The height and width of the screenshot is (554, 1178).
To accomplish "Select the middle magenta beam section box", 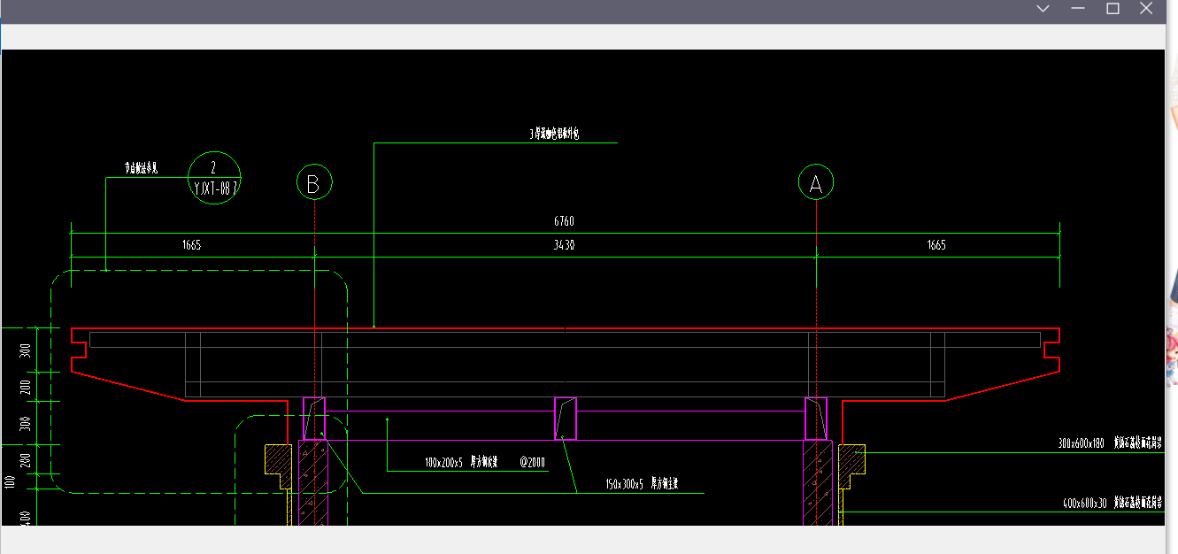I will point(566,418).
